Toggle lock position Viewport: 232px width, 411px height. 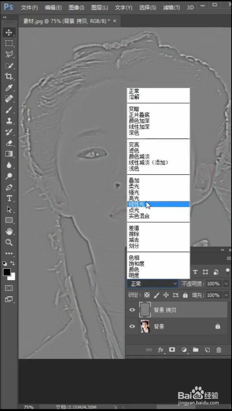coord(166,295)
